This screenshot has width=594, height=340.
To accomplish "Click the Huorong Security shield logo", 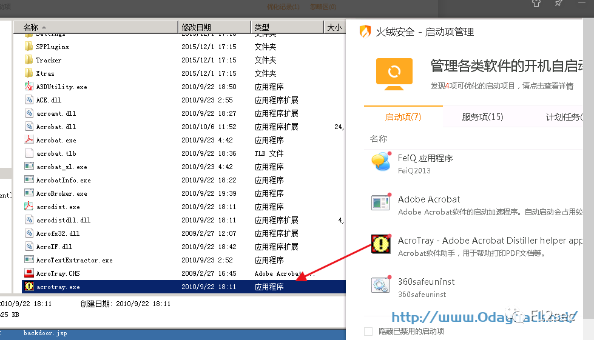I will click(x=365, y=32).
